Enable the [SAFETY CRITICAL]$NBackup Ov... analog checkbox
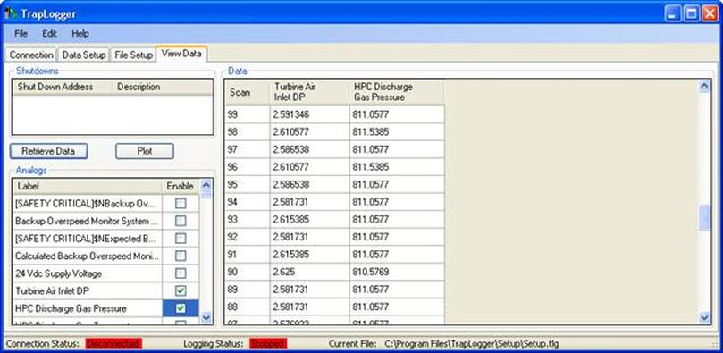This screenshot has width=723, height=353. [x=181, y=203]
